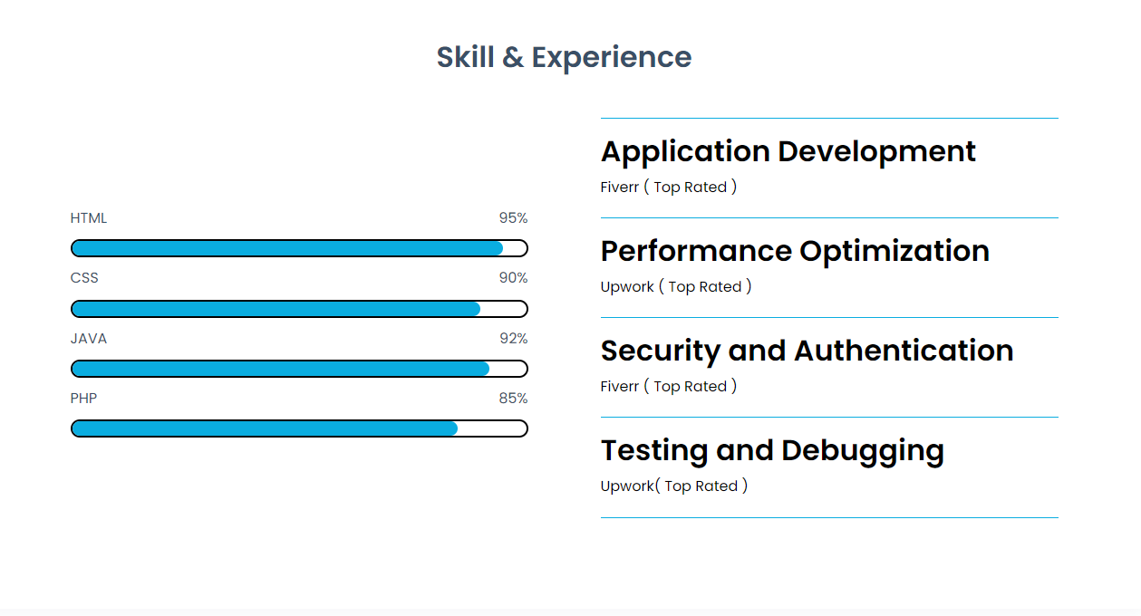The height and width of the screenshot is (616, 1141).
Task: Click the HTML skill label
Action: pyautogui.click(x=89, y=218)
